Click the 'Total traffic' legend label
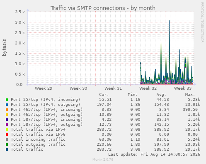This screenshot has width=206, height=164. (x=27, y=149)
